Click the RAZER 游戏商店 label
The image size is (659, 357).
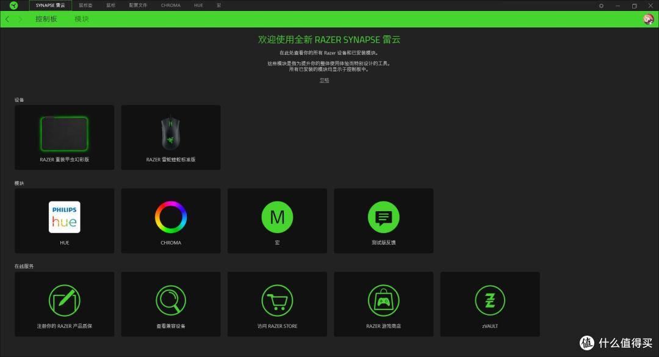pyautogui.click(x=383, y=326)
